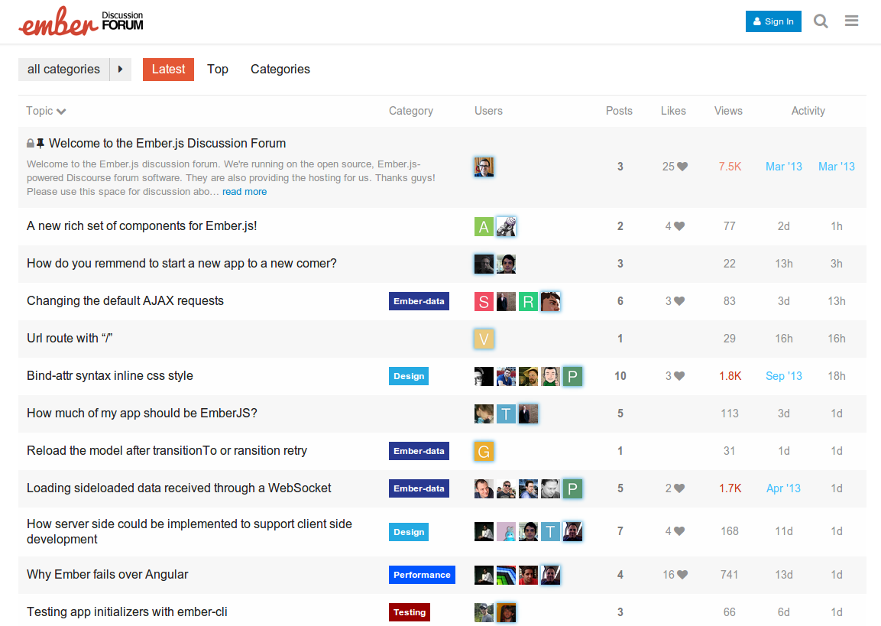Open 'Welcome to the Ember.js Discussion Forum' topic
The image size is (881, 626).
point(167,143)
